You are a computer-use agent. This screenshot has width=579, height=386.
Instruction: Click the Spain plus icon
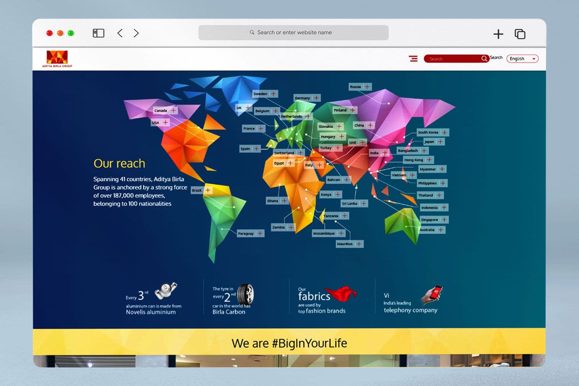(256, 149)
